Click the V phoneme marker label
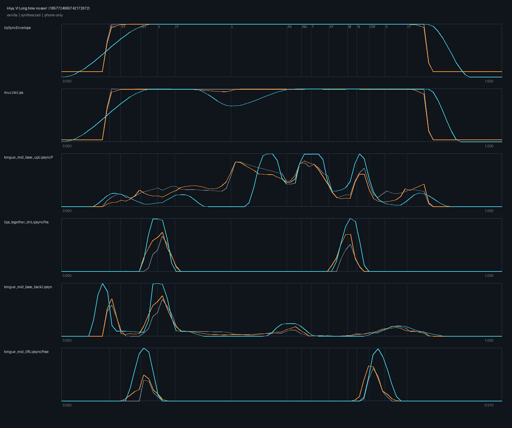This screenshot has width=512, height=428. pos(159,27)
